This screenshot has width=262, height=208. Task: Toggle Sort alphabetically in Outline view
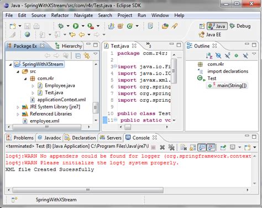pos(209,55)
